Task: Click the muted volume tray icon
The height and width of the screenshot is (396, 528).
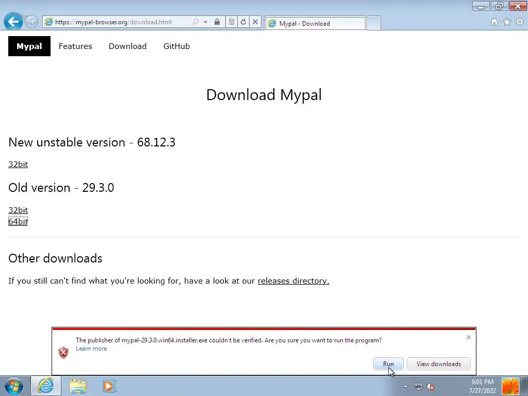Action: tap(431, 386)
